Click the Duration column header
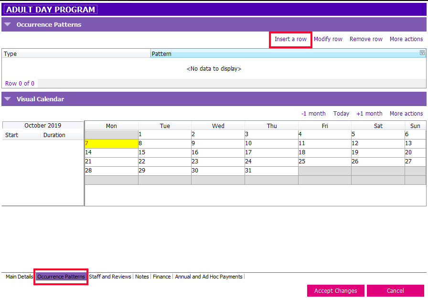The width and height of the screenshot is (428, 300). pyautogui.click(x=62, y=135)
